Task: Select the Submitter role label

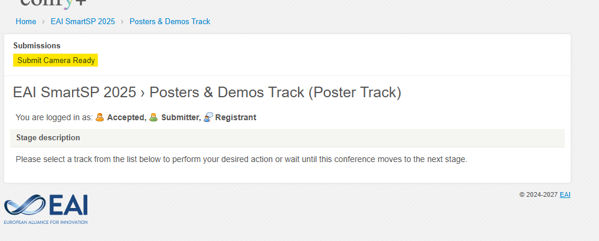Action: click(x=179, y=117)
